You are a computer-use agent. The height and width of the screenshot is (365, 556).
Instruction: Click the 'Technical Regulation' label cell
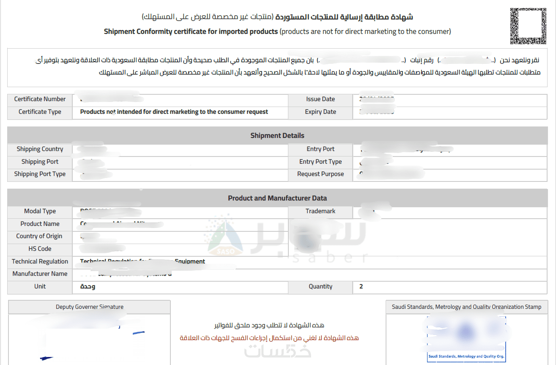[x=40, y=261]
